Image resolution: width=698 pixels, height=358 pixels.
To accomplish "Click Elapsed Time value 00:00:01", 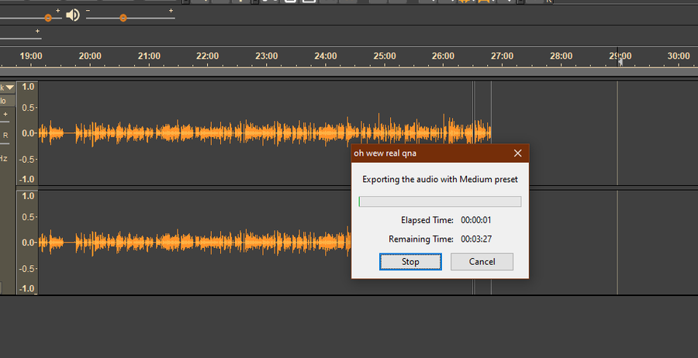I will (476, 220).
